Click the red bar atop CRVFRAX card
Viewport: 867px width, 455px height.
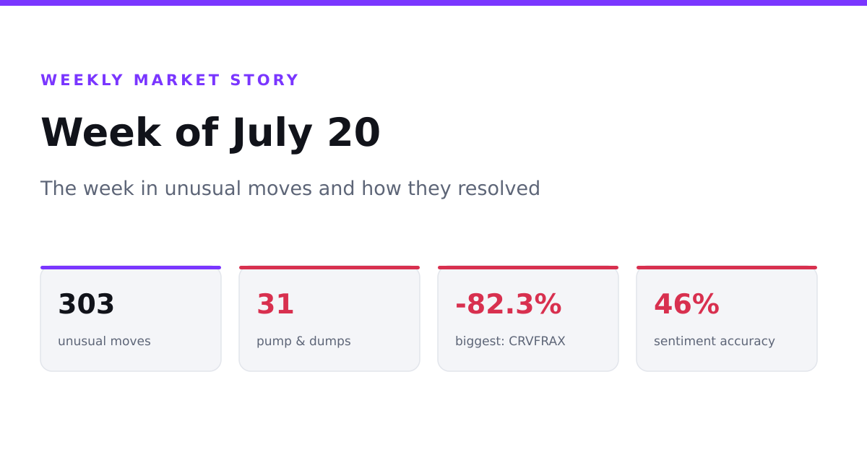coord(528,267)
